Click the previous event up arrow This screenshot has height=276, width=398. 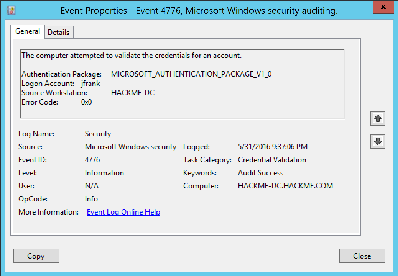[x=378, y=119]
